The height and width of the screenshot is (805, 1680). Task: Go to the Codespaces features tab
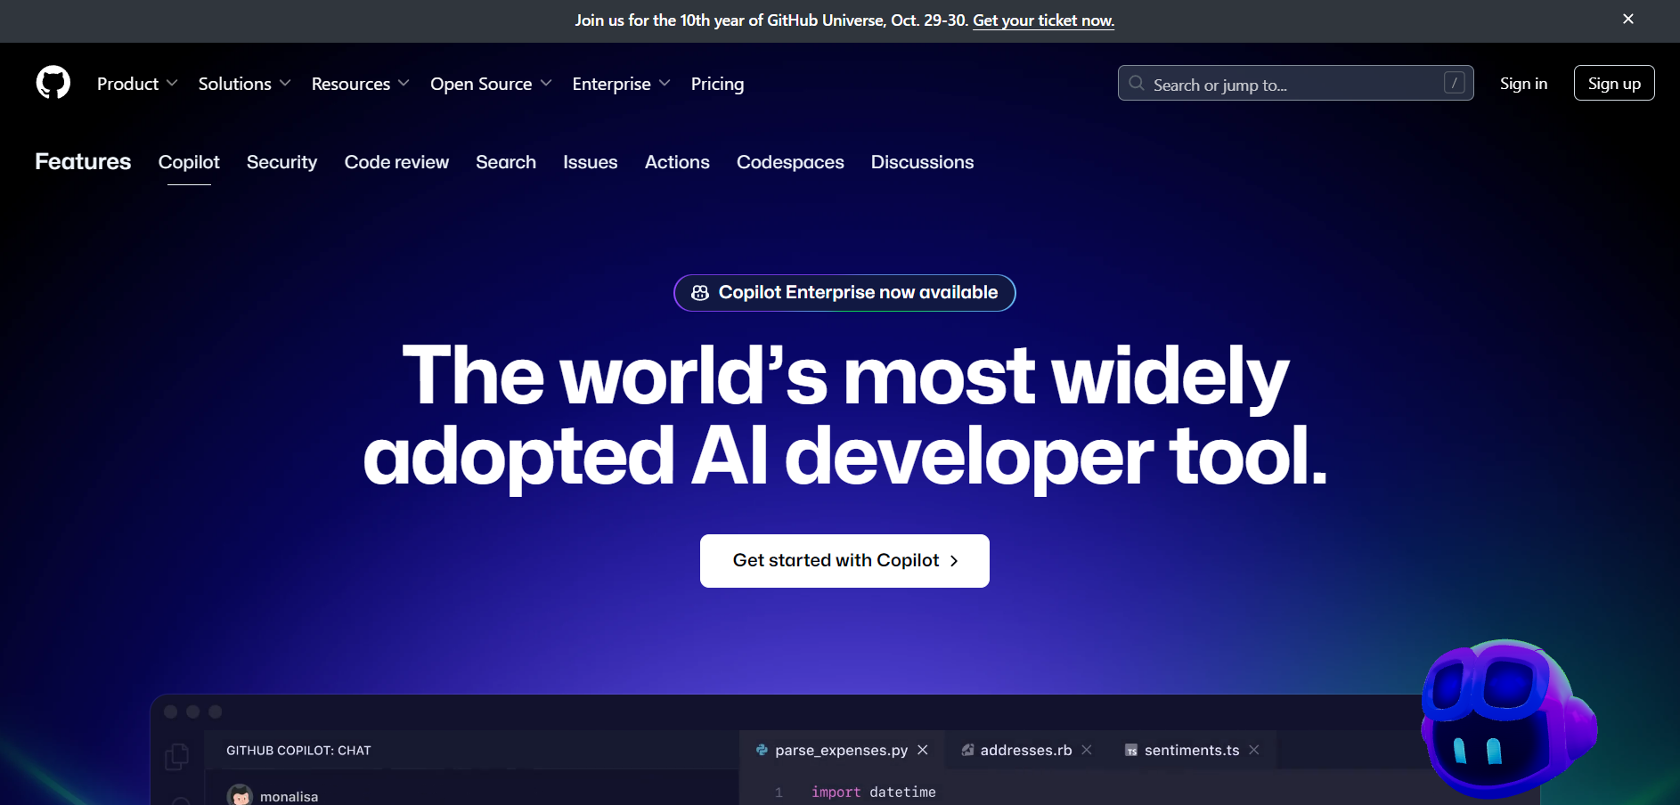click(790, 162)
